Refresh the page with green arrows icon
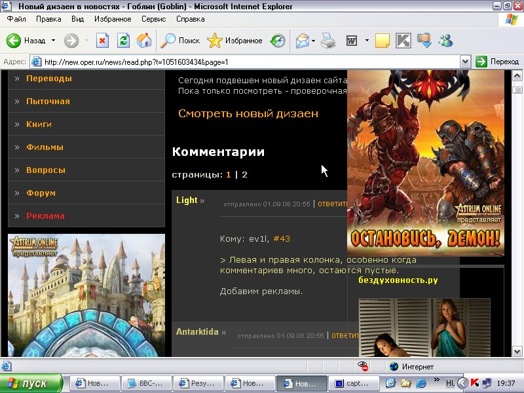Screen dimensions: 524x393 123,41
